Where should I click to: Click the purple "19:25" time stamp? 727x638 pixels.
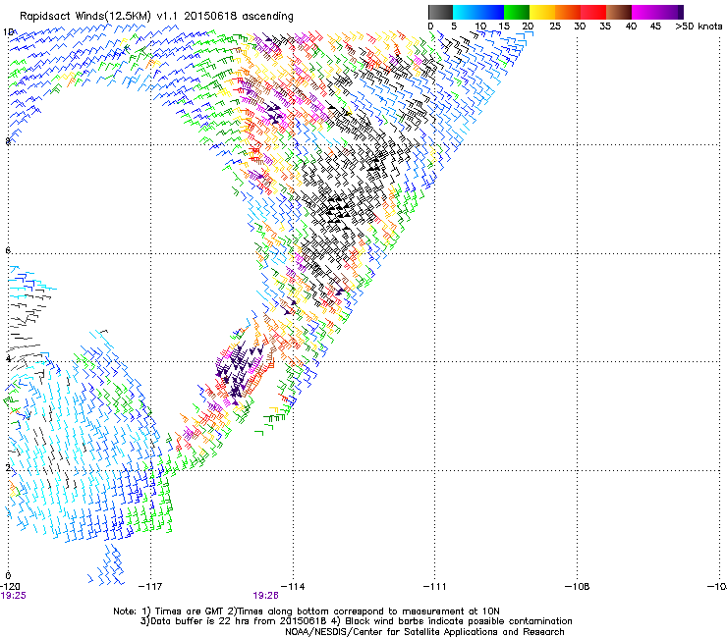click(x=13, y=596)
